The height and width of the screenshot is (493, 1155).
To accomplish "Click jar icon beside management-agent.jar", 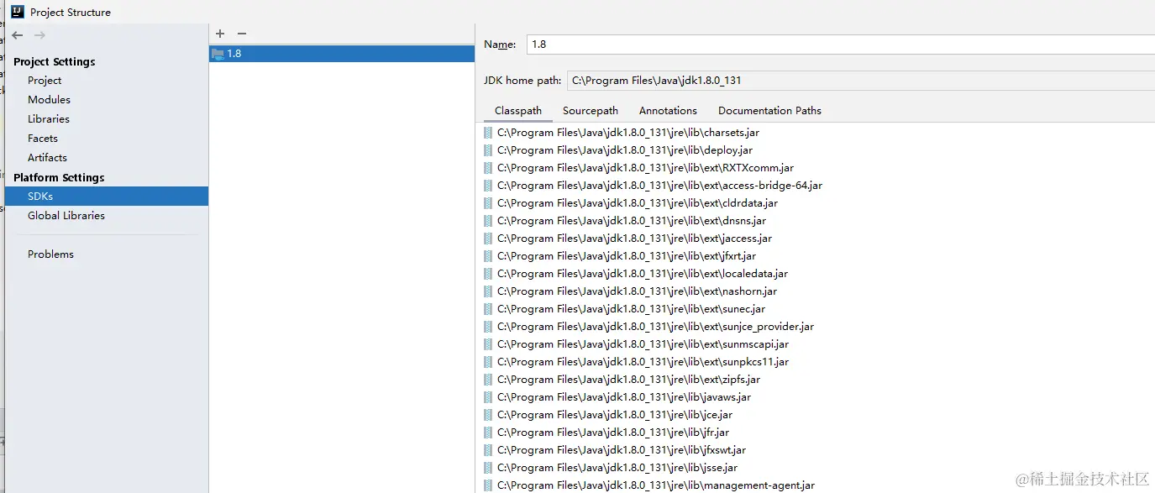I will click(488, 485).
